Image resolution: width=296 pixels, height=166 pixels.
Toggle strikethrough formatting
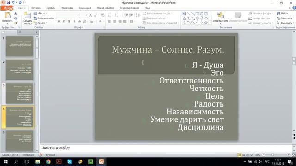[79, 22]
